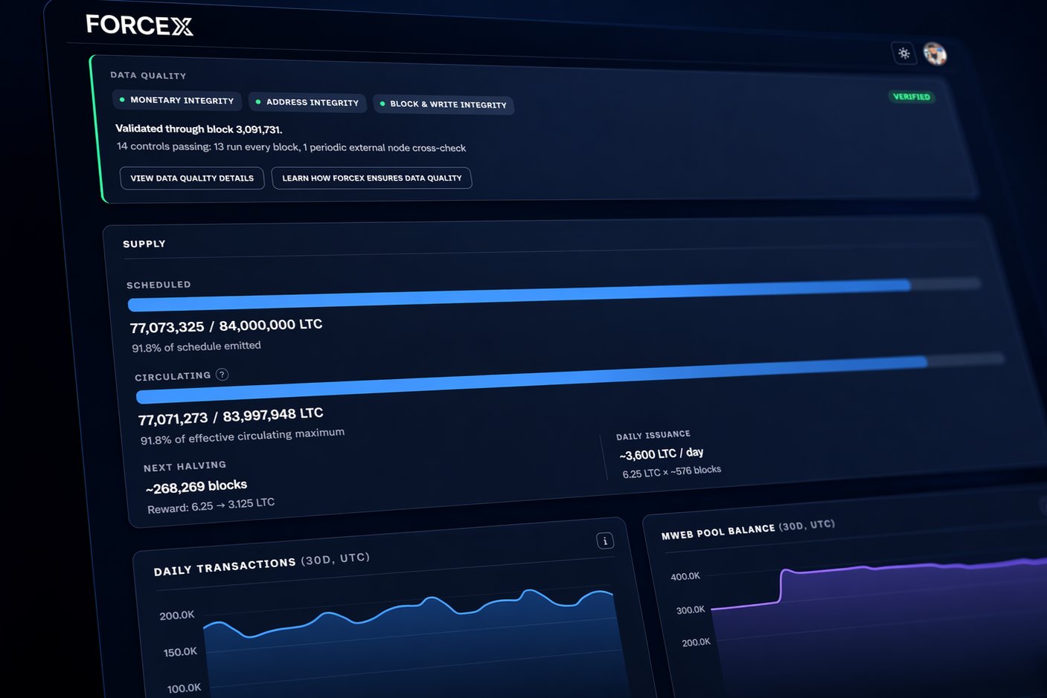The image size is (1047, 698).
Task: Click View Data Quality Details button
Action: [192, 178]
